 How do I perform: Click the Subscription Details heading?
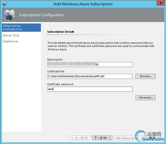(x=61, y=32)
